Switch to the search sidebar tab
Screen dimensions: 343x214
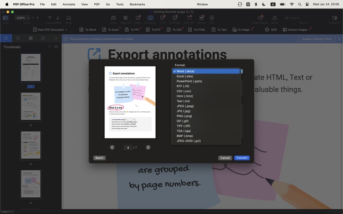(x=56, y=38)
